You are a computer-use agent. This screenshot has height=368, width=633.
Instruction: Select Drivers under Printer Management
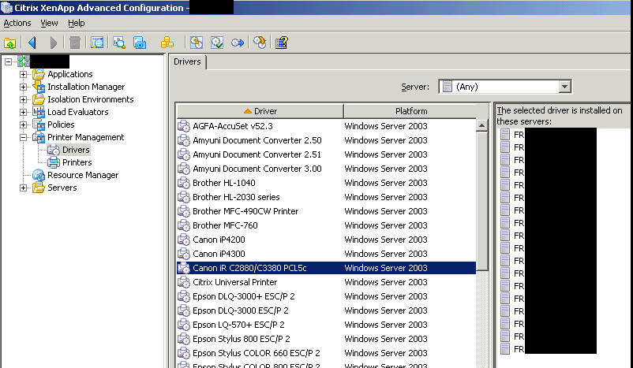[76, 150]
